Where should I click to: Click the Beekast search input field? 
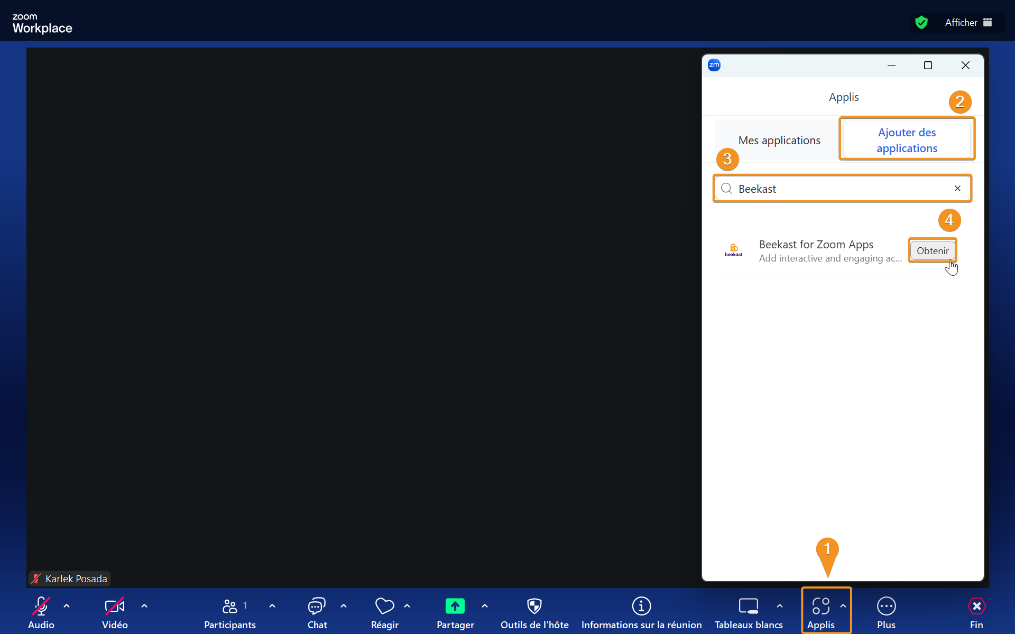841,189
